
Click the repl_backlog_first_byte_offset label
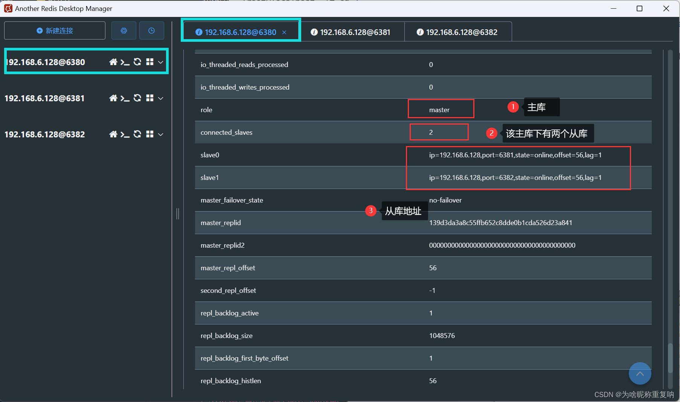244,358
